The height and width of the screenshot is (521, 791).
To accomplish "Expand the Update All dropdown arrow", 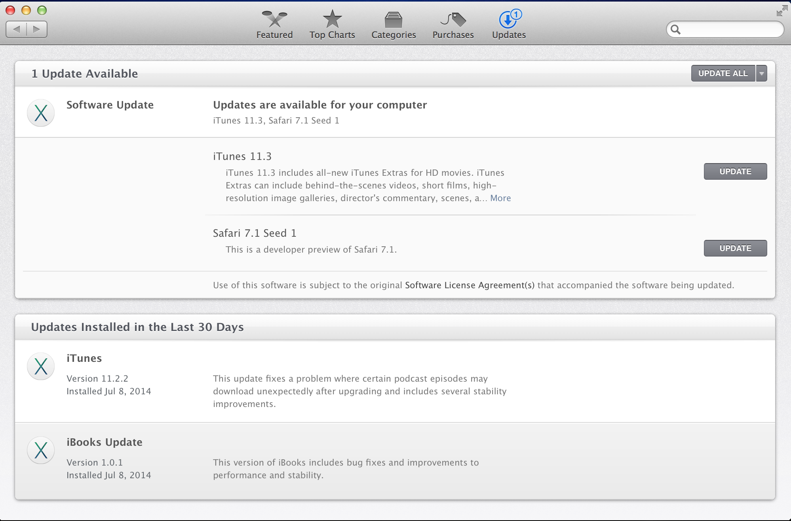I will pos(761,73).
